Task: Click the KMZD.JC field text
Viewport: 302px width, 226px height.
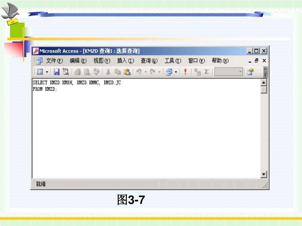Action: click(x=112, y=83)
